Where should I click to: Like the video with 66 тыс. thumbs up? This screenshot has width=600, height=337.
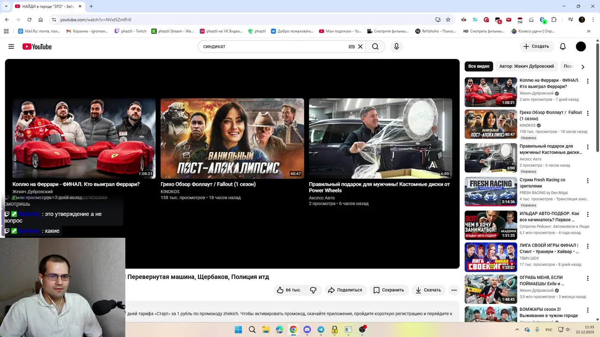(x=290, y=290)
